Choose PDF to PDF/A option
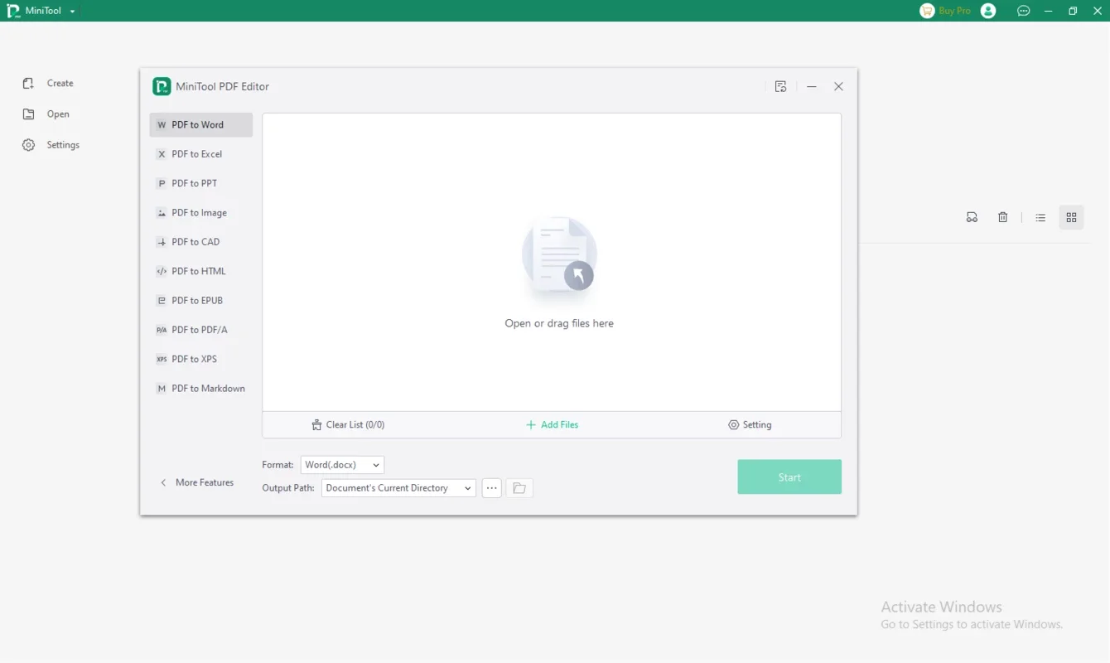 (x=201, y=330)
